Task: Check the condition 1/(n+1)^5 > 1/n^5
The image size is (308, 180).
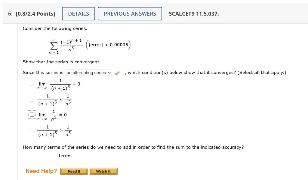Action: [32, 130]
